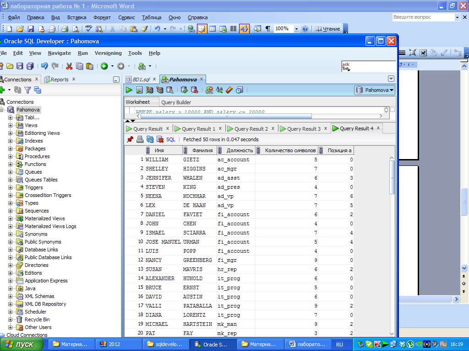The image size is (469, 351).
Task: Expand the Procedures tree node
Action: pyautogui.click(x=11, y=156)
